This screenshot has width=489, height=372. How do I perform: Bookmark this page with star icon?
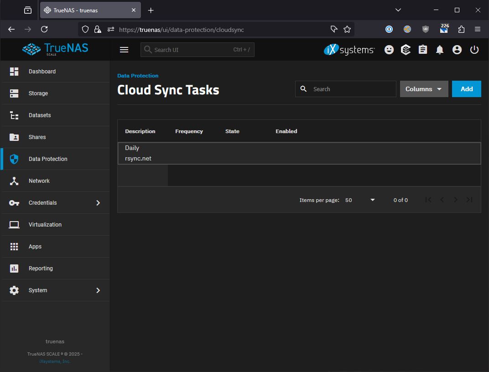pyautogui.click(x=347, y=29)
